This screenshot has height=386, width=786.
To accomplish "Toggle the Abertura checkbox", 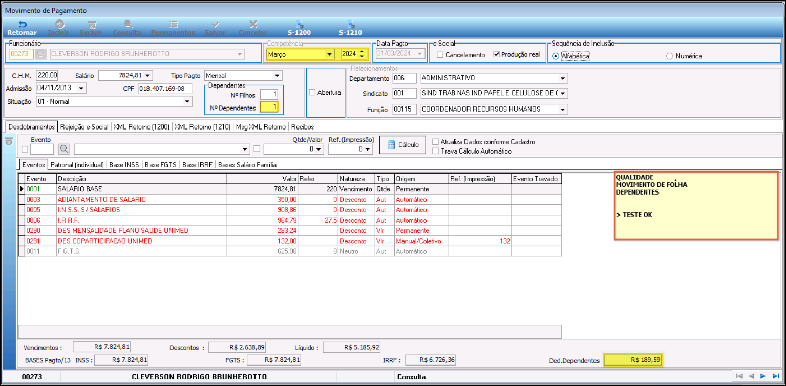I will (312, 92).
